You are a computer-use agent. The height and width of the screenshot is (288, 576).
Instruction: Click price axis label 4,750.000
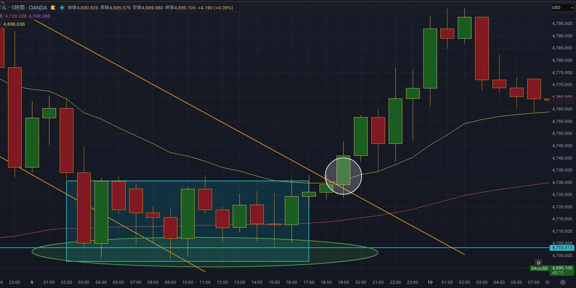tap(562, 133)
